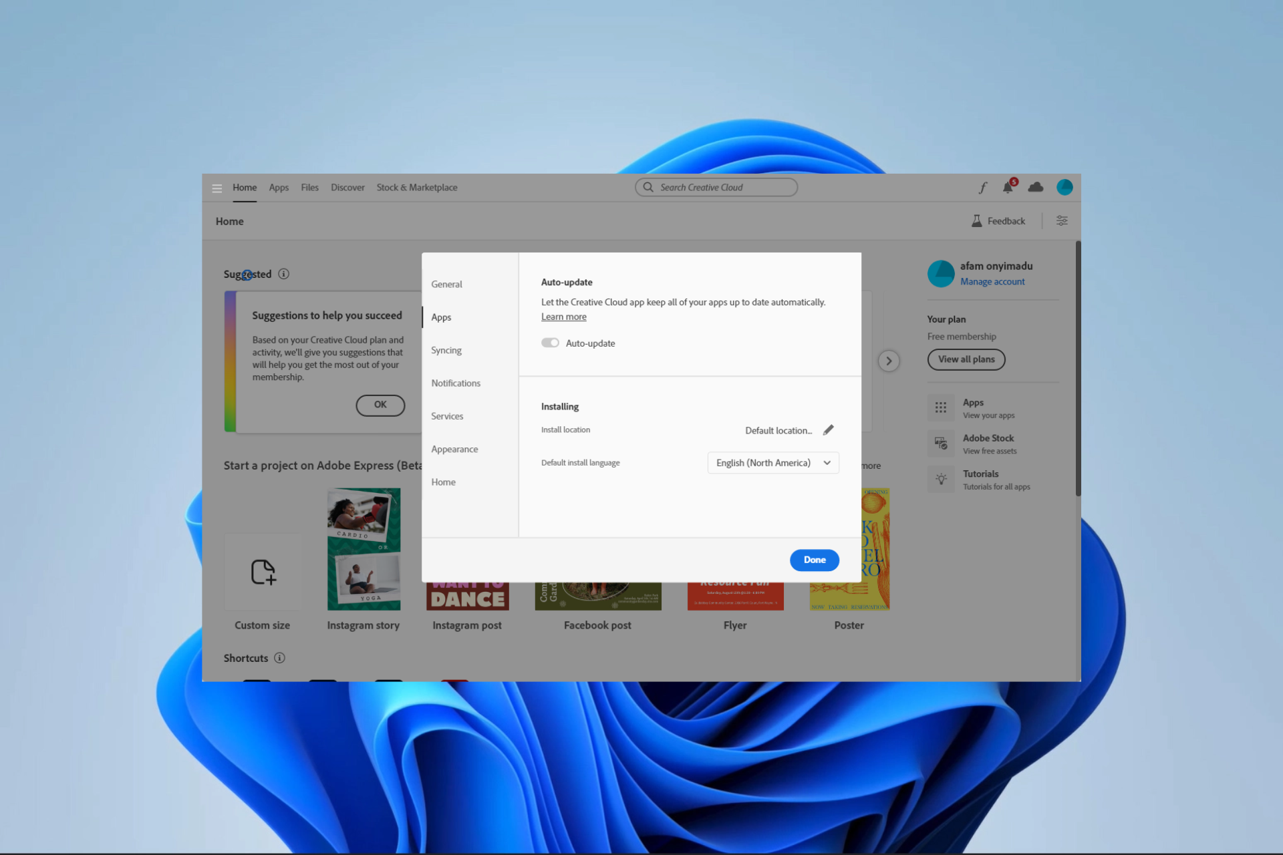Click the pencil icon to edit install location

pos(828,430)
